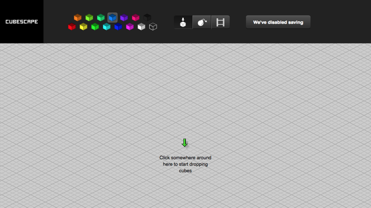Screen dimensions: 371x208
Task: Switch active color to yellow cube
Action: (x=83, y=27)
